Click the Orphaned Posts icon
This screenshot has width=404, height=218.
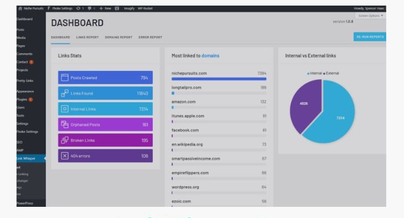(x=65, y=124)
